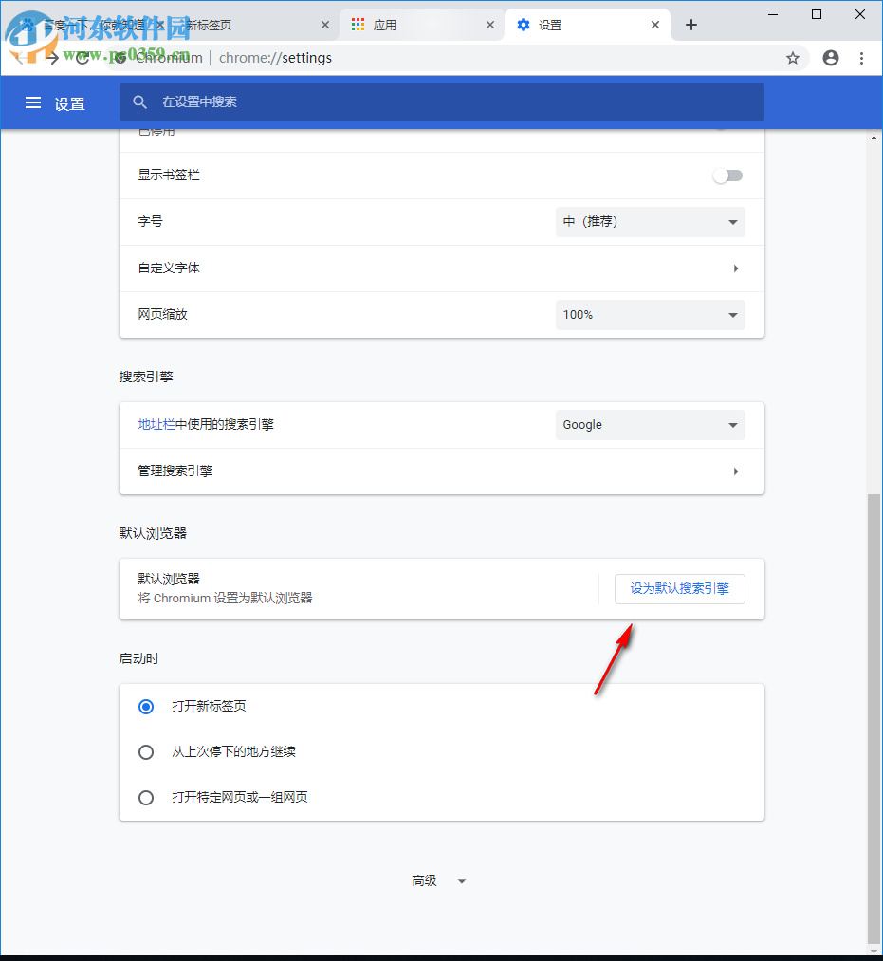Click the gear icon on the 设置 tab
Viewport: 883px width, 961px height.
(524, 25)
